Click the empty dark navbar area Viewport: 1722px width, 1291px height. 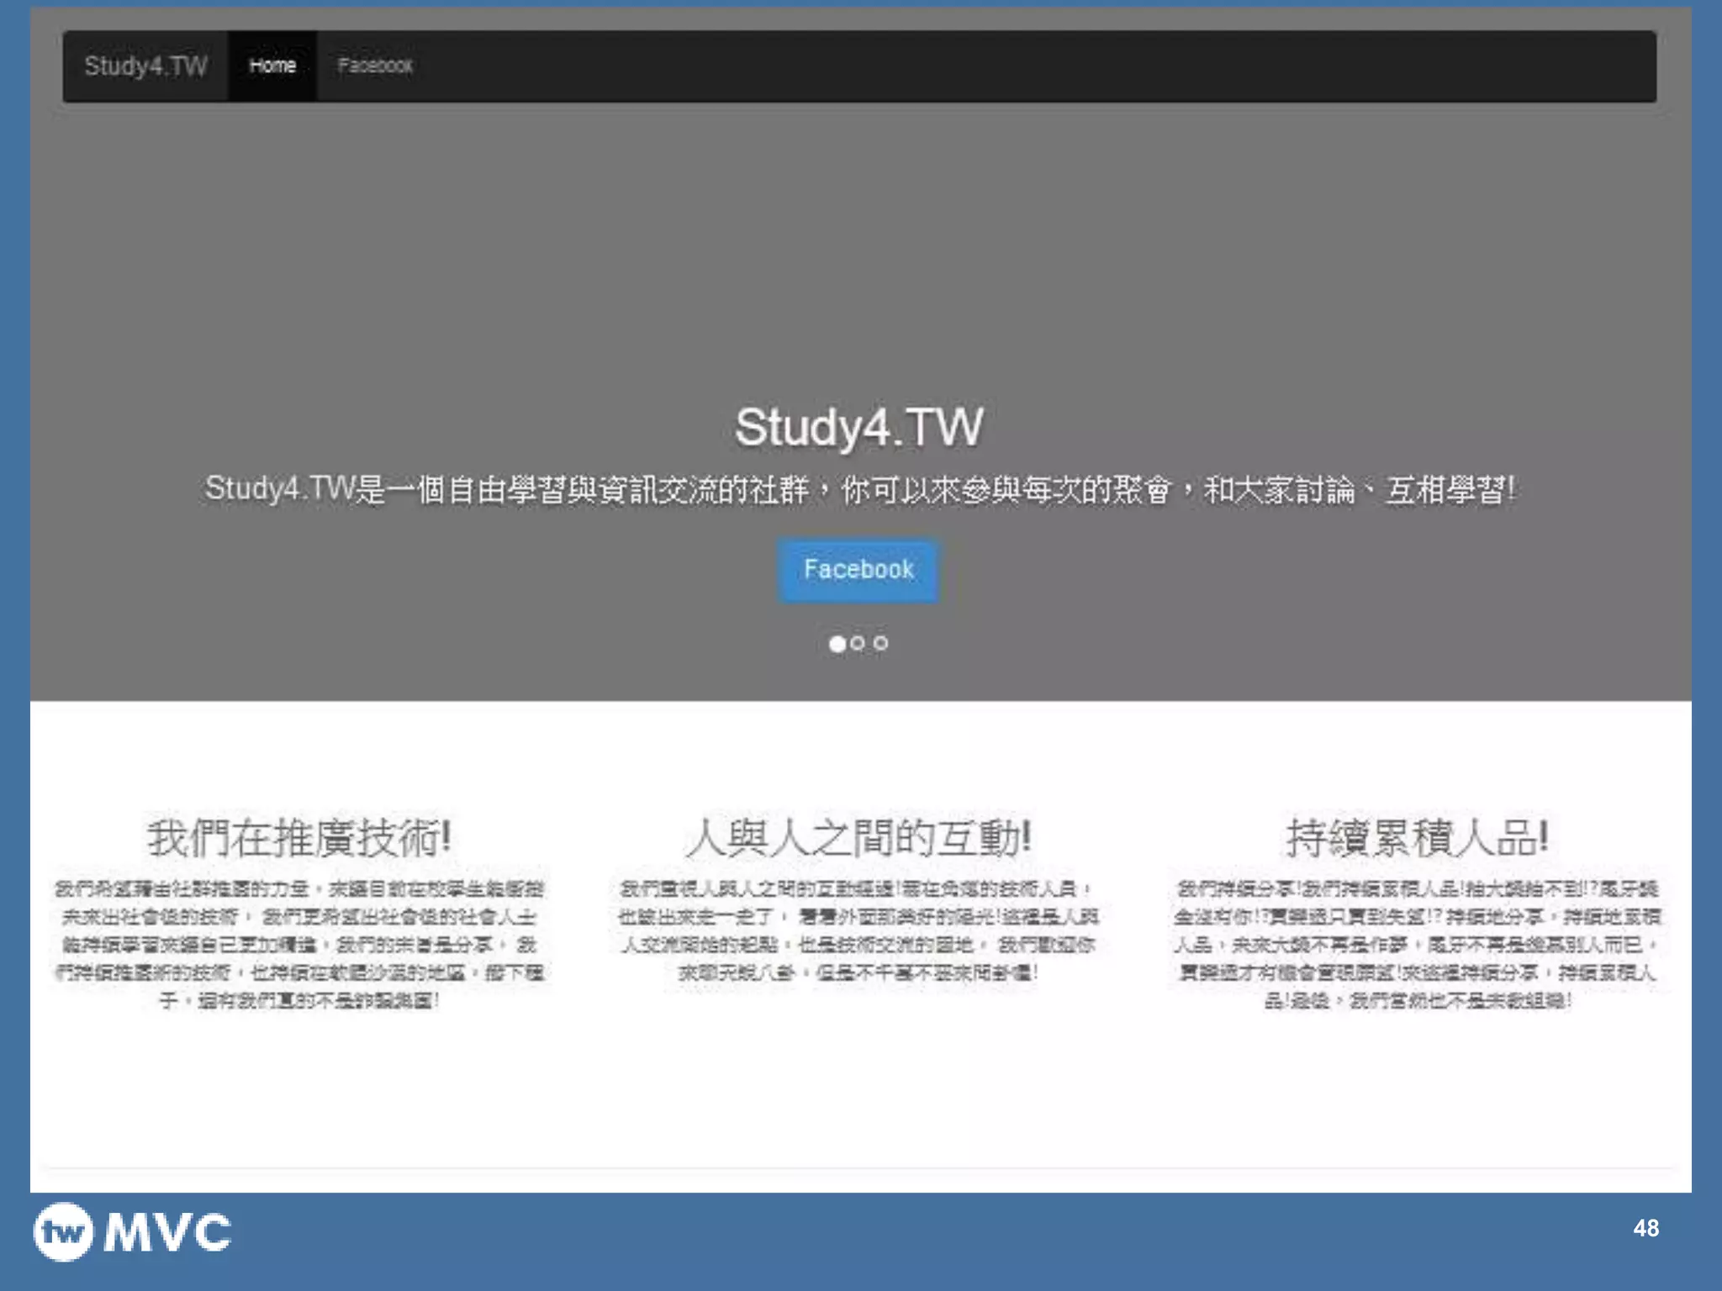[x=1009, y=66]
